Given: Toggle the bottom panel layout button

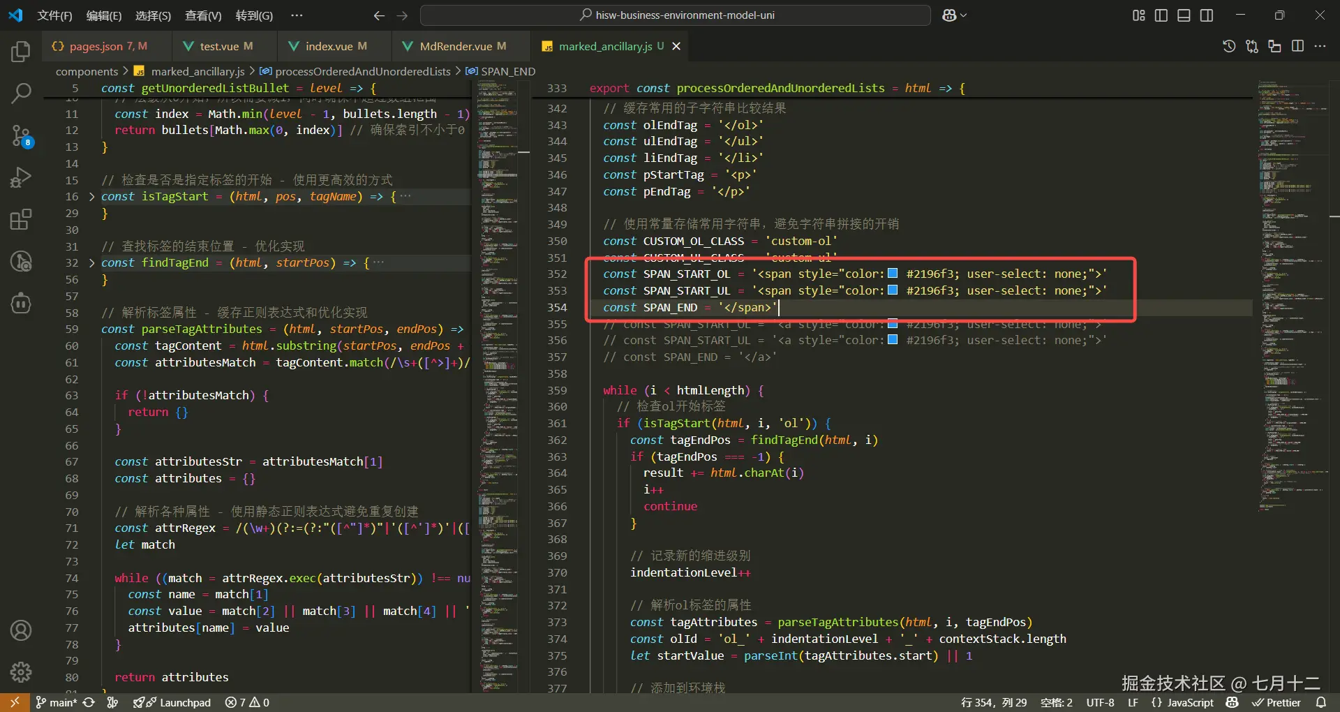Looking at the screenshot, I should click(x=1184, y=15).
